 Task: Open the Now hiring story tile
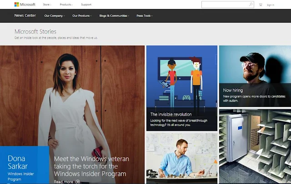tap(255, 76)
